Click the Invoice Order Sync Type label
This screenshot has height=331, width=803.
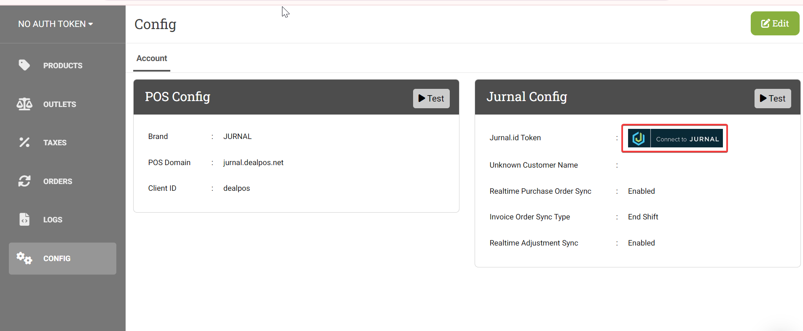[530, 217]
